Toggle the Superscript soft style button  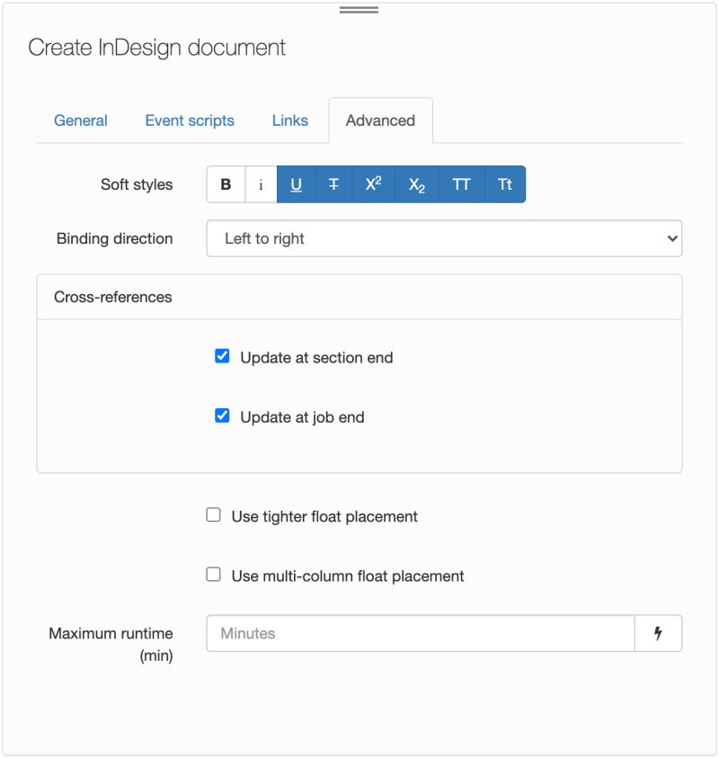373,184
